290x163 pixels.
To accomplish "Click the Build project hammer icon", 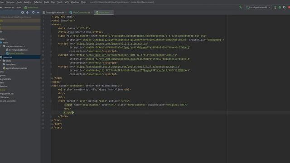I will pyautogui.click(x=241, y=7).
